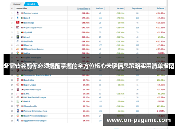Open the Liga NOS link

pyautogui.click(x=28, y=32)
